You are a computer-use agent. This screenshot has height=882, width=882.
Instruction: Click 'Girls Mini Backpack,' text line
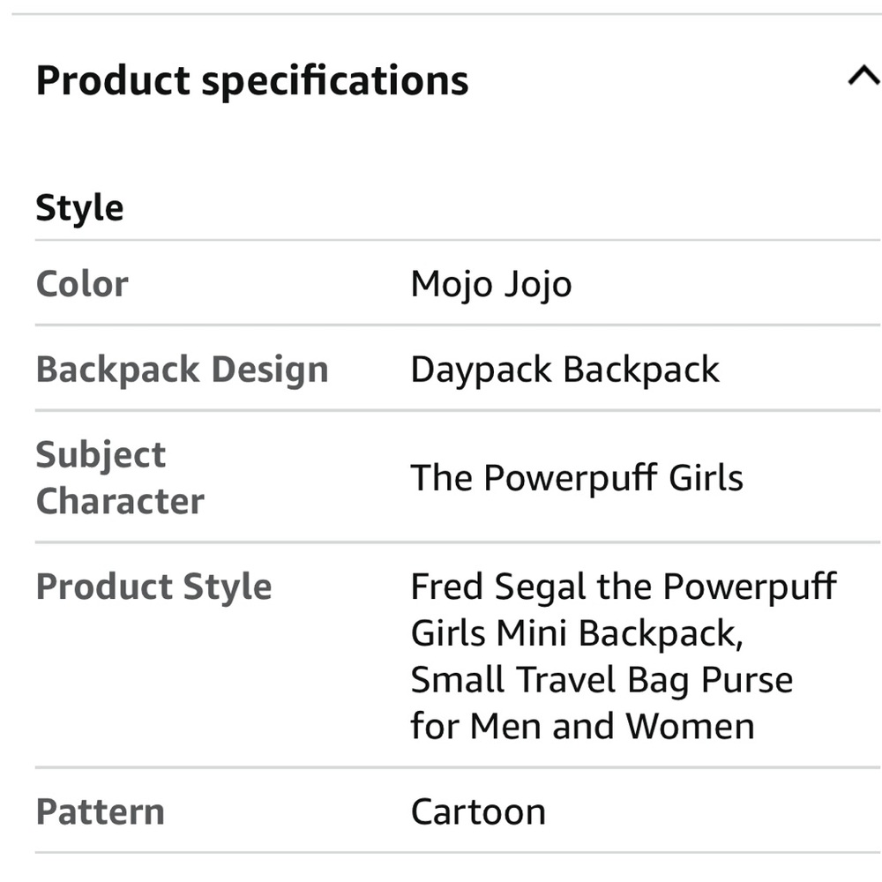(576, 633)
